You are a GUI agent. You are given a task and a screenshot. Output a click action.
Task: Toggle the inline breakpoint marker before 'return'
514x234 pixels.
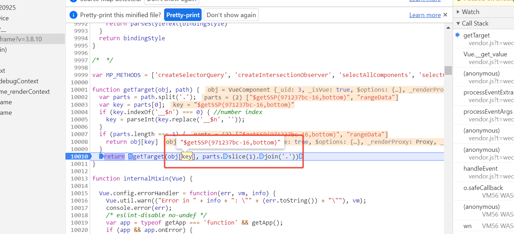click(101, 156)
